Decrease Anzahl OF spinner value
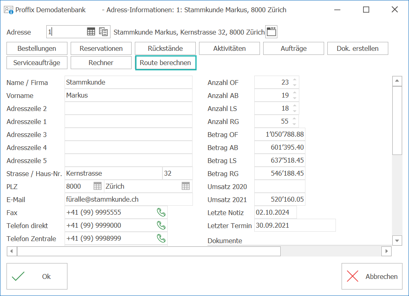The width and height of the screenshot is (409, 296). coord(294,85)
